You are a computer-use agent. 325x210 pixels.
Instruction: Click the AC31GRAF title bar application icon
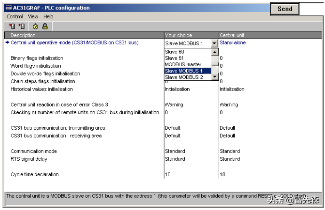(x=8, y=8)
